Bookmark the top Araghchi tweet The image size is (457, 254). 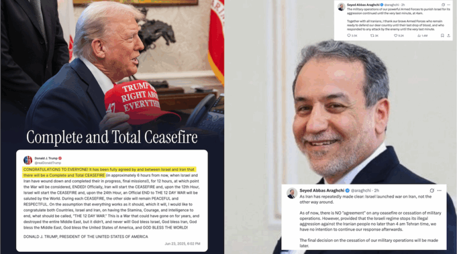pyautogui.click(x=442, y=35)
